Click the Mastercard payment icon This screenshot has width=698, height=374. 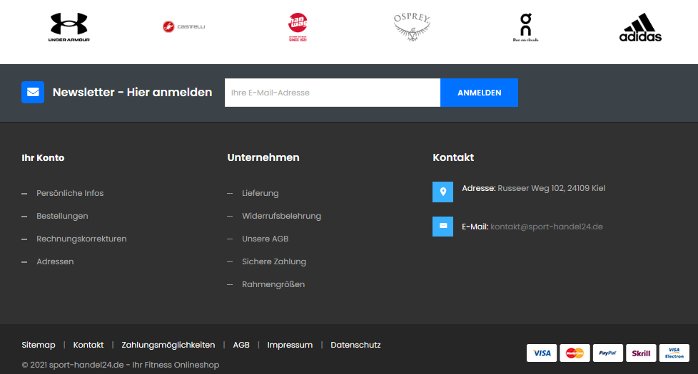(575, 353)
